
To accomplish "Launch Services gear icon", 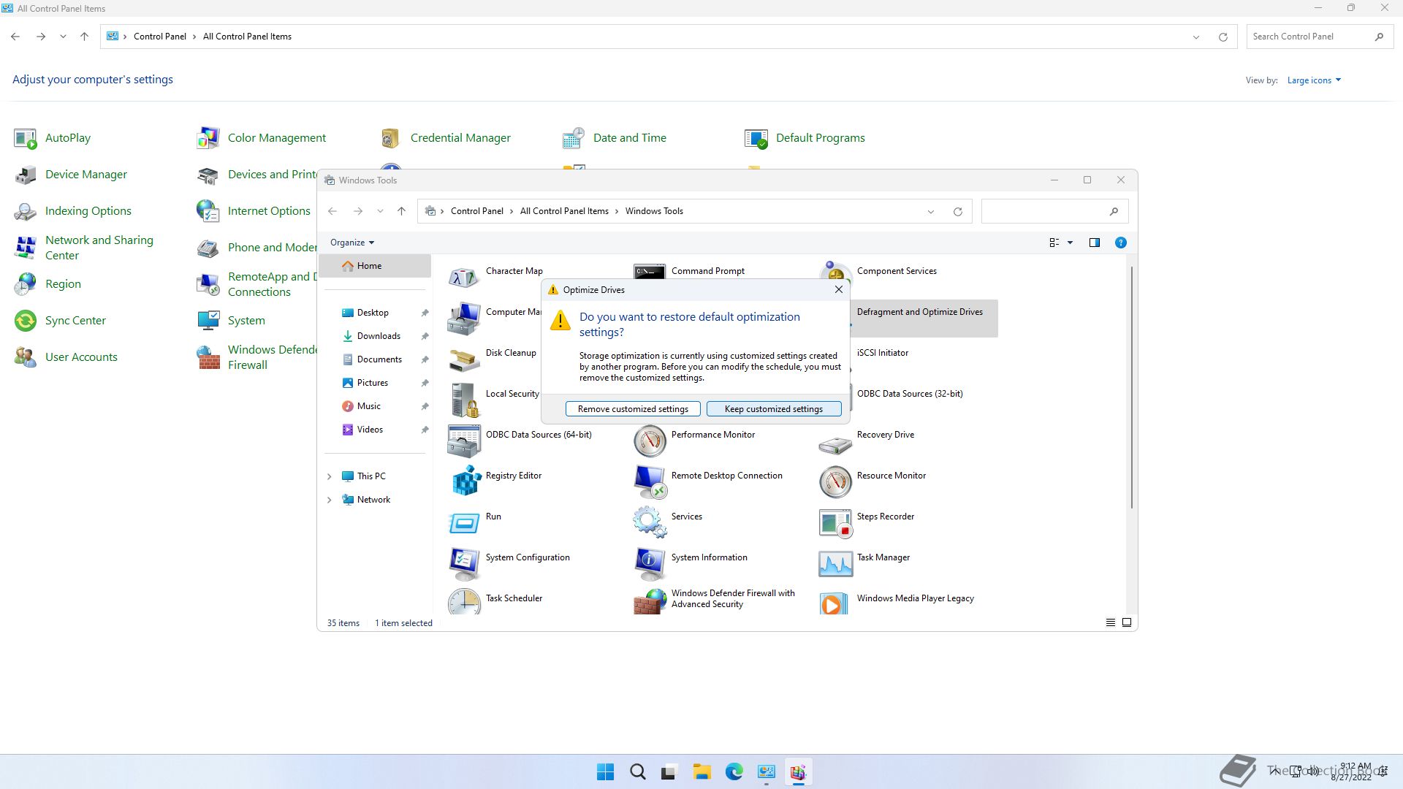I will point(650,522).
